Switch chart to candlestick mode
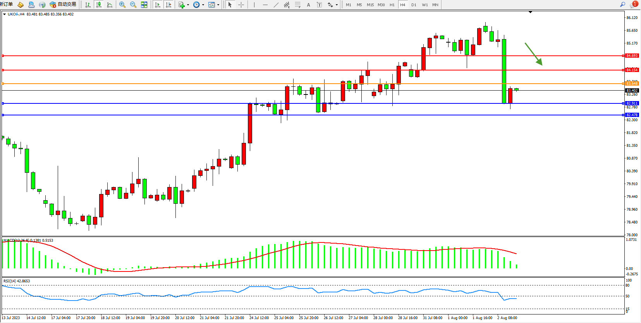This screenshot has width=641, height=323. [x=99, y=5]
